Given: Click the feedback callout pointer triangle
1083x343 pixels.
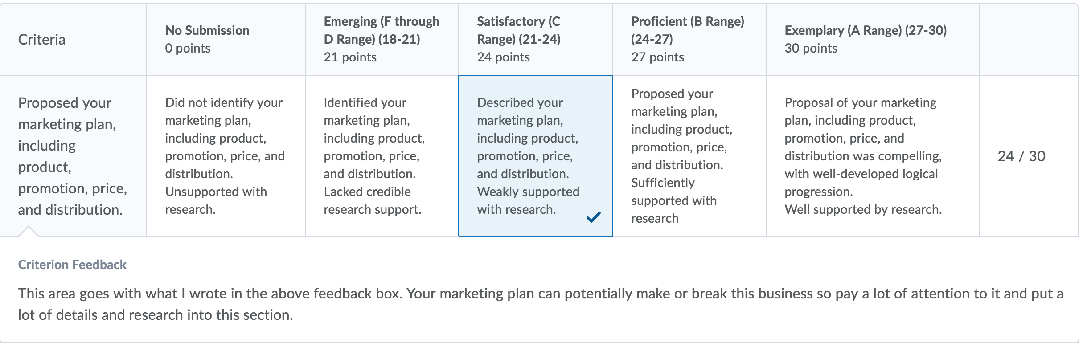Looking at the screenshot, I should 28,231.
